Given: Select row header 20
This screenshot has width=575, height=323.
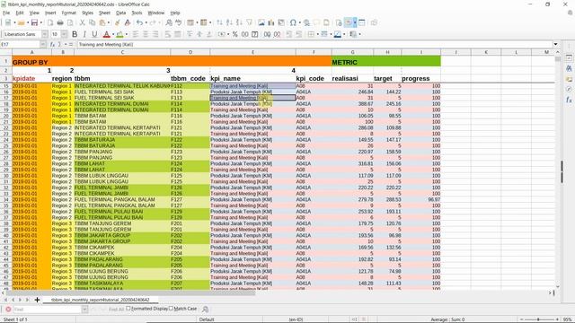Looking at the screenshot, I should (6, 116).
